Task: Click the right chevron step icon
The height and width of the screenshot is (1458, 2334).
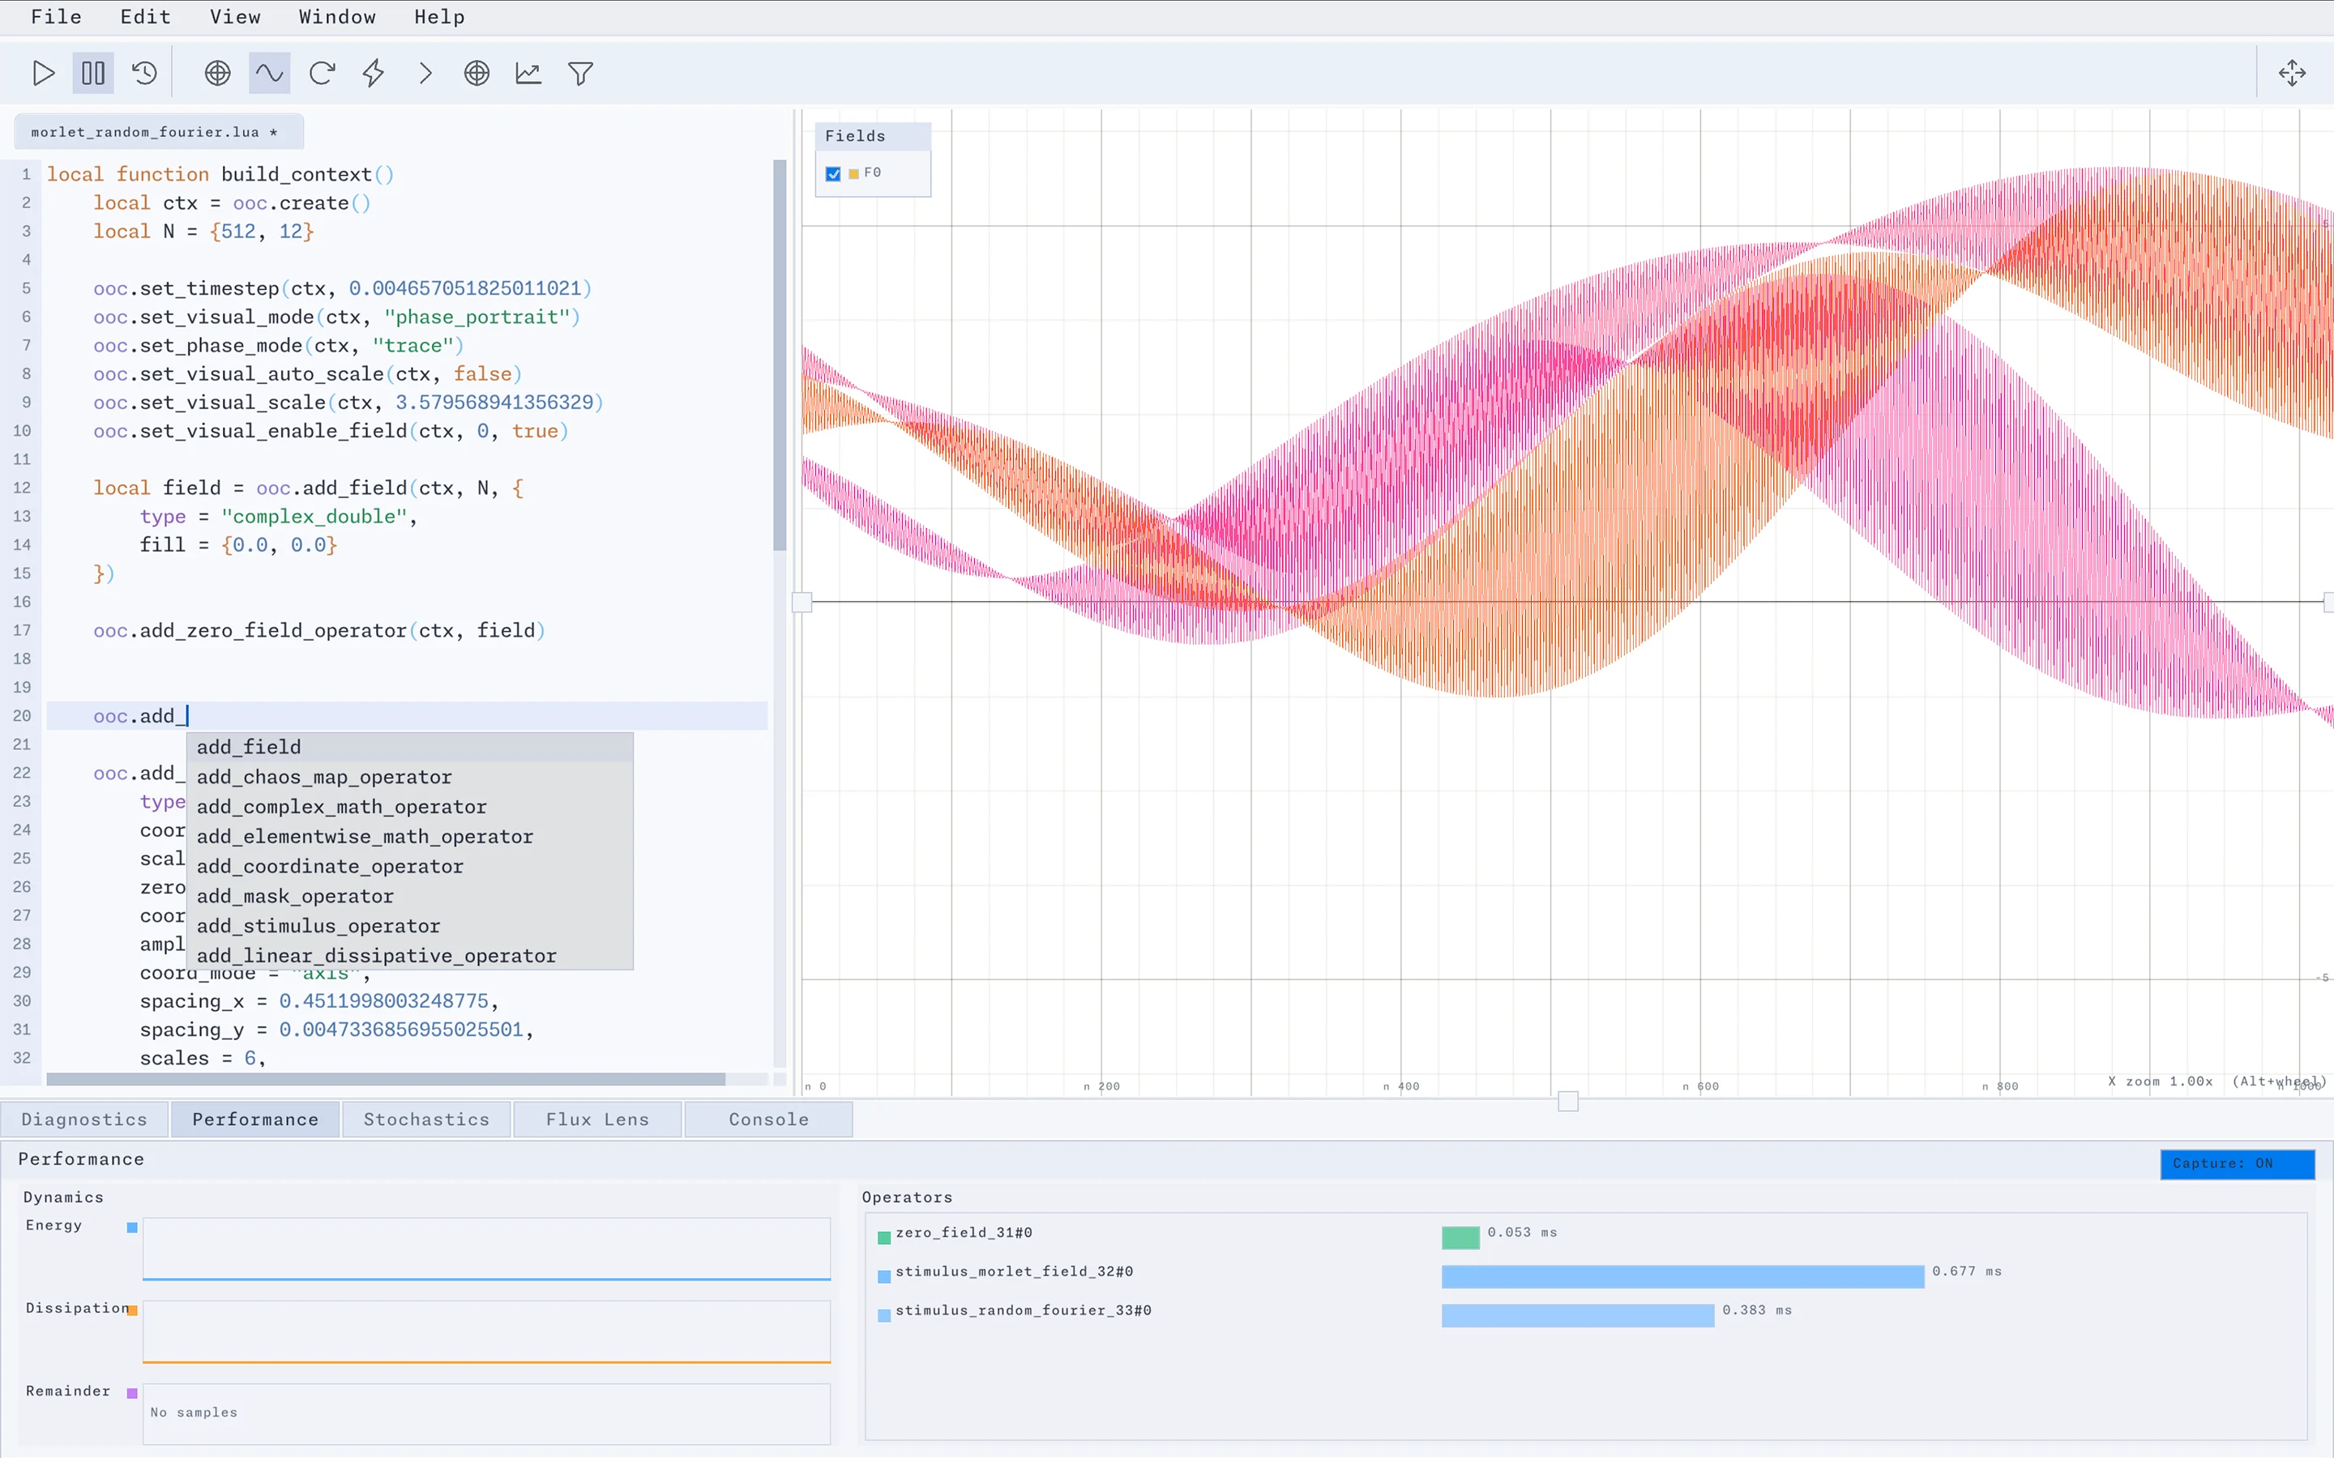Action: coord(425,73)
